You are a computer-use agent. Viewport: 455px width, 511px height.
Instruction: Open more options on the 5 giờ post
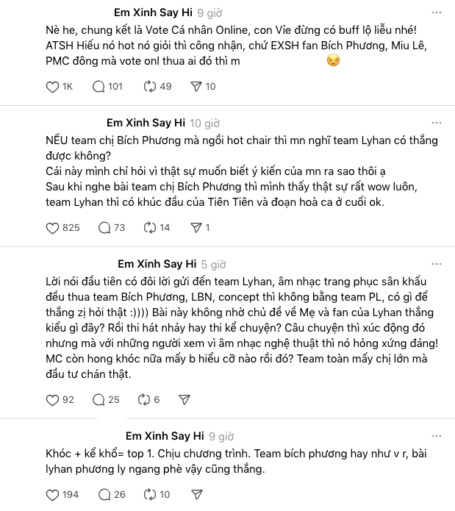pyautogui.click(x=437, y=264)
